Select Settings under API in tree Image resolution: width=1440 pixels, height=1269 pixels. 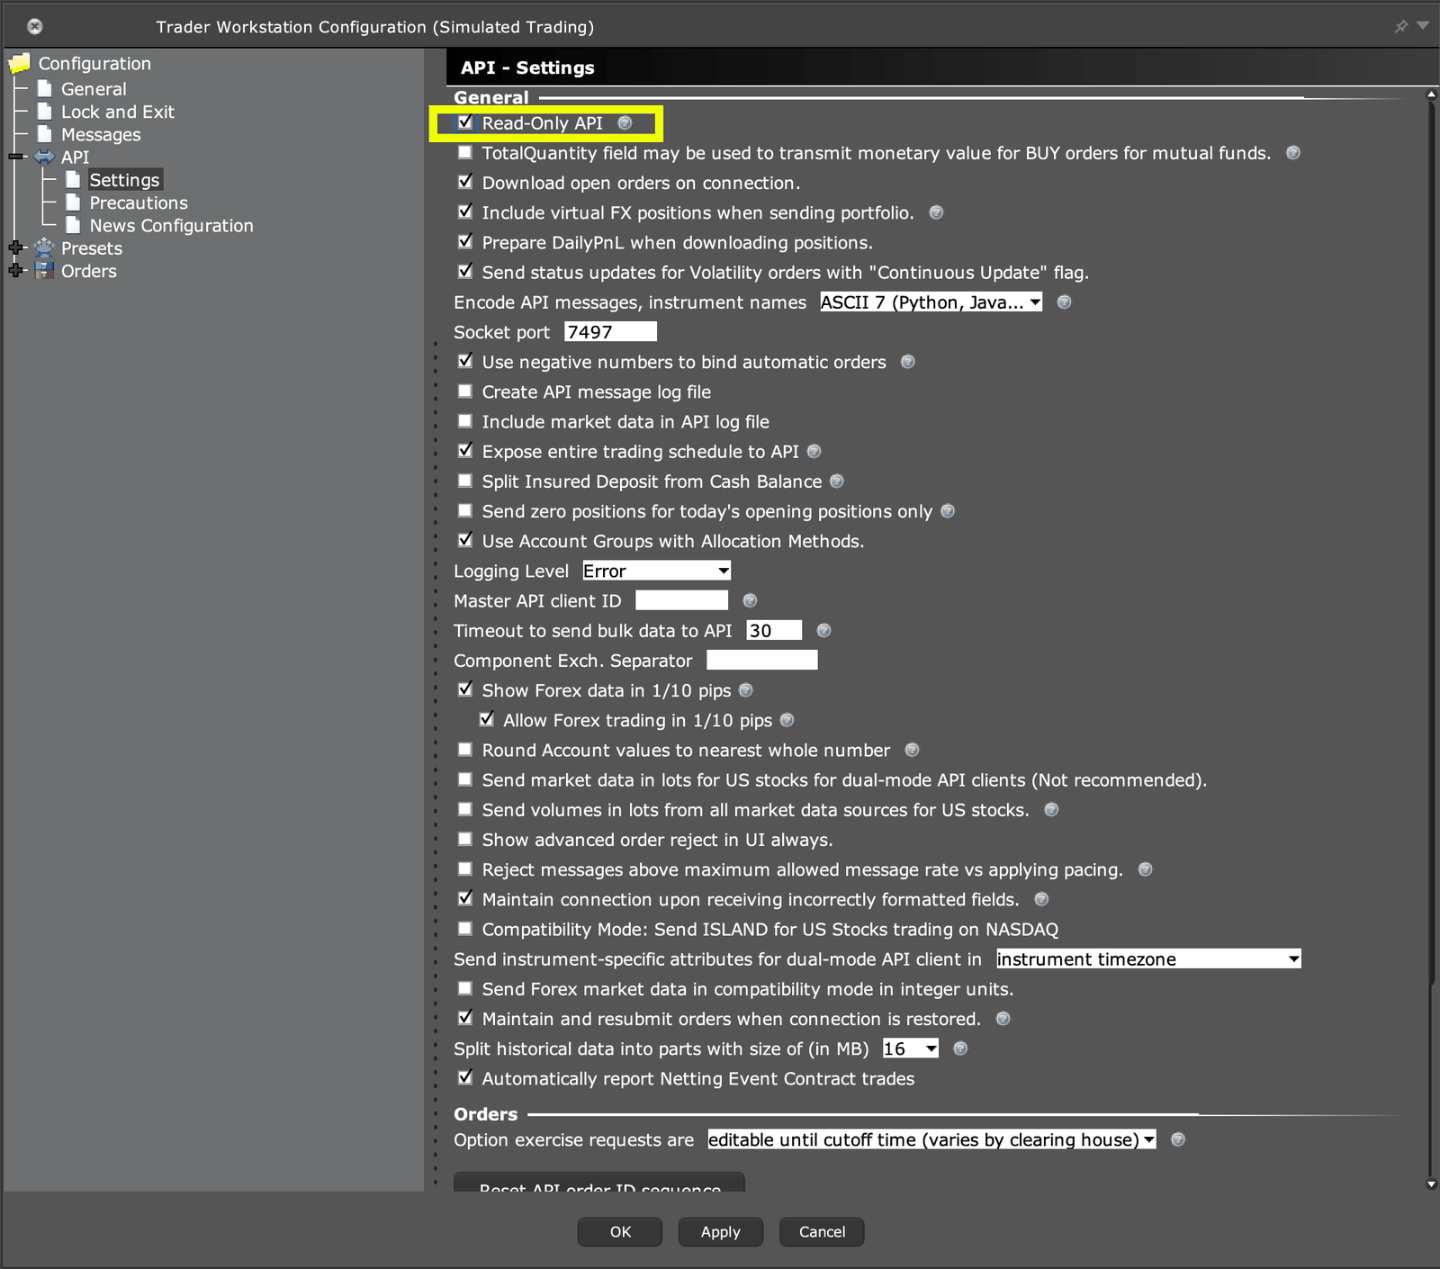[124, 180]
